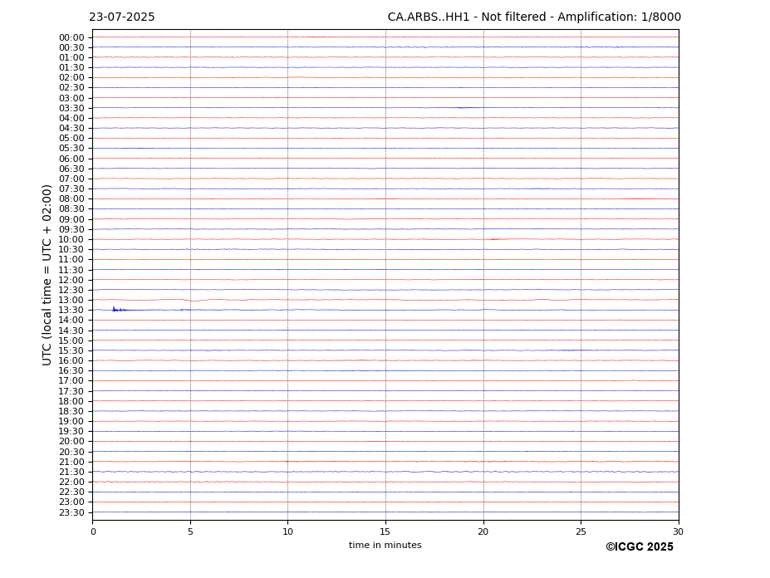Click the x-axis tick label 0

pos(93,531)
